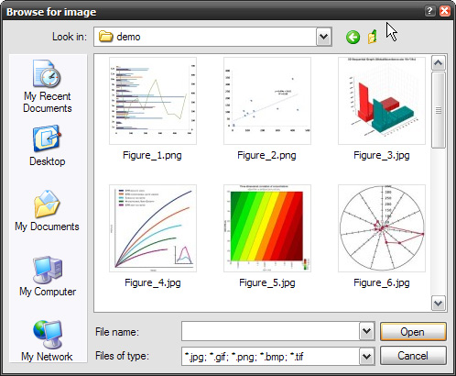456x376 pixels.
Task: Browse to My Computer
Action: (48, 276)
